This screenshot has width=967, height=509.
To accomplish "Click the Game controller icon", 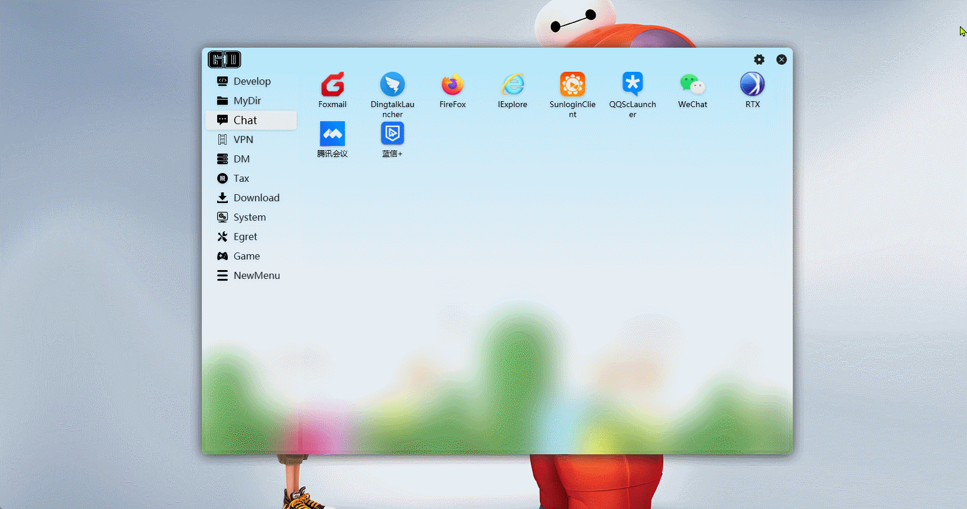I will tap(222, 256).
